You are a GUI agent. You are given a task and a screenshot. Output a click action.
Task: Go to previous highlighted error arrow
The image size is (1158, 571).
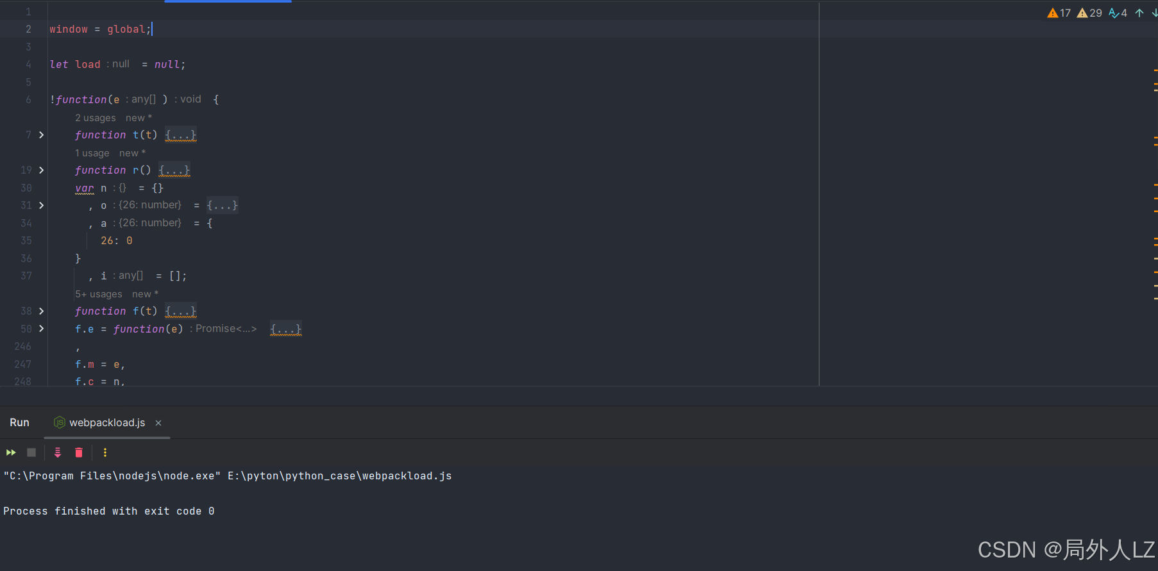(1139, 13)
